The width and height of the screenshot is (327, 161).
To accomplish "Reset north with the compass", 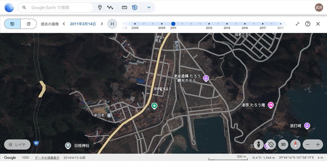I will pos(295,144).
